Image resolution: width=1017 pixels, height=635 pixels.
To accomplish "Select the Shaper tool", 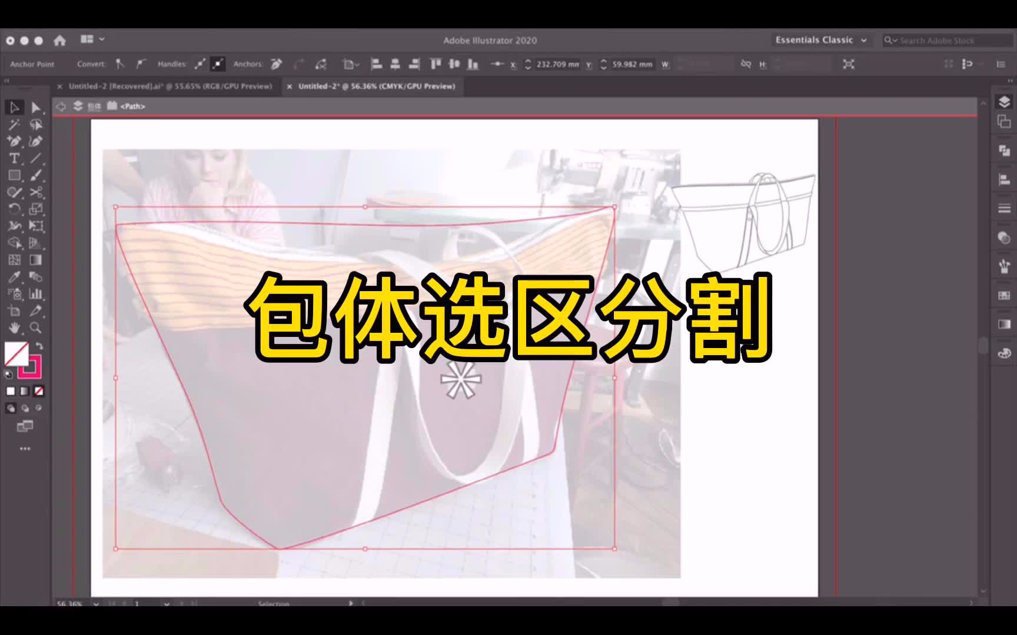I will 15,192.
